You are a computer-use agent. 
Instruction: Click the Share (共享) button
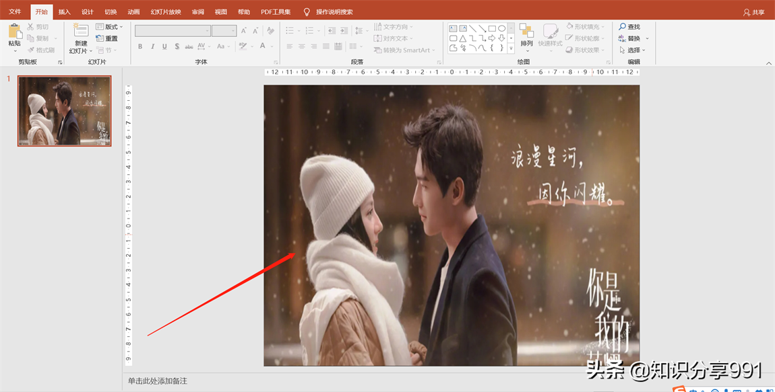point(754,12)
